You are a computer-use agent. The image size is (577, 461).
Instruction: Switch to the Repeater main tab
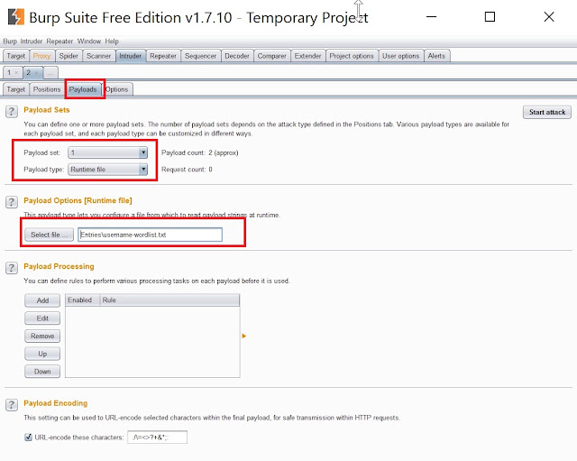pyautogui.click(x=163, y=56)
